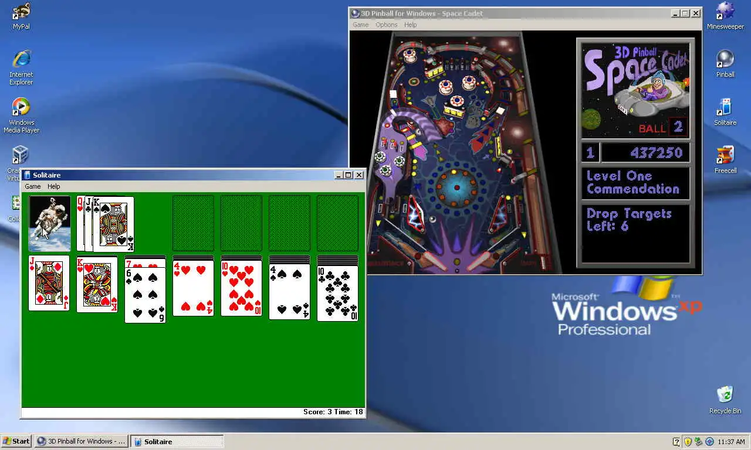The height and width of the screenshot is (450, 751).
Task: Switch to 3D Pinball taskbar button
Action: tap(81, 441)
